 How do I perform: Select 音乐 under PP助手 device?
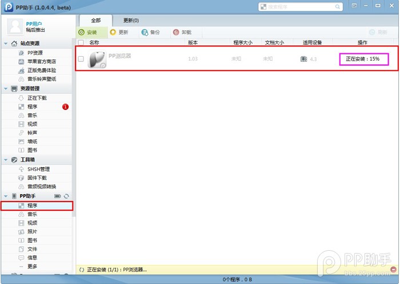tap(37, 214)
